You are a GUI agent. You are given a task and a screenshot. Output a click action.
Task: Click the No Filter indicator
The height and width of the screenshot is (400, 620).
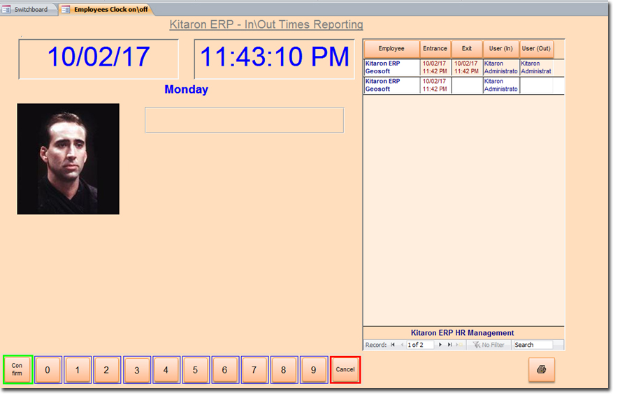click(x=489, y=345)
